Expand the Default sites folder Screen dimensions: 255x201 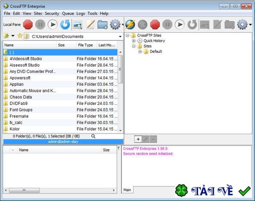[x=140, y=51]
